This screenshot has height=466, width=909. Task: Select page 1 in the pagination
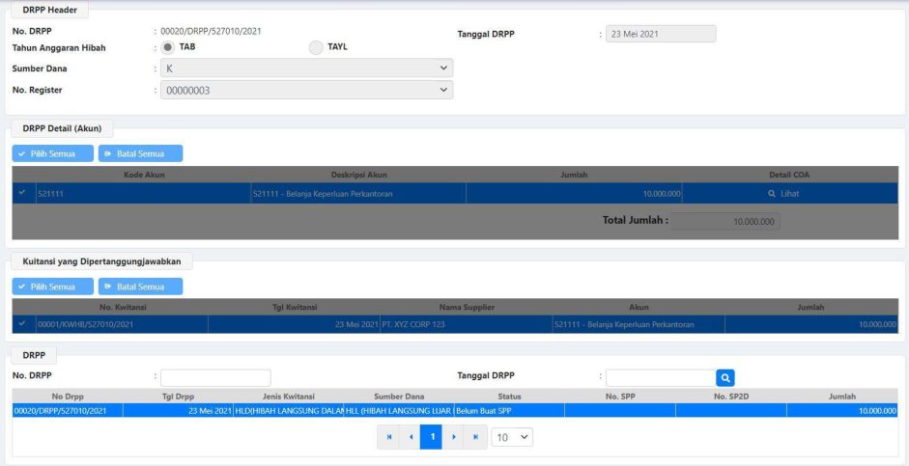(x=432, y=437)
